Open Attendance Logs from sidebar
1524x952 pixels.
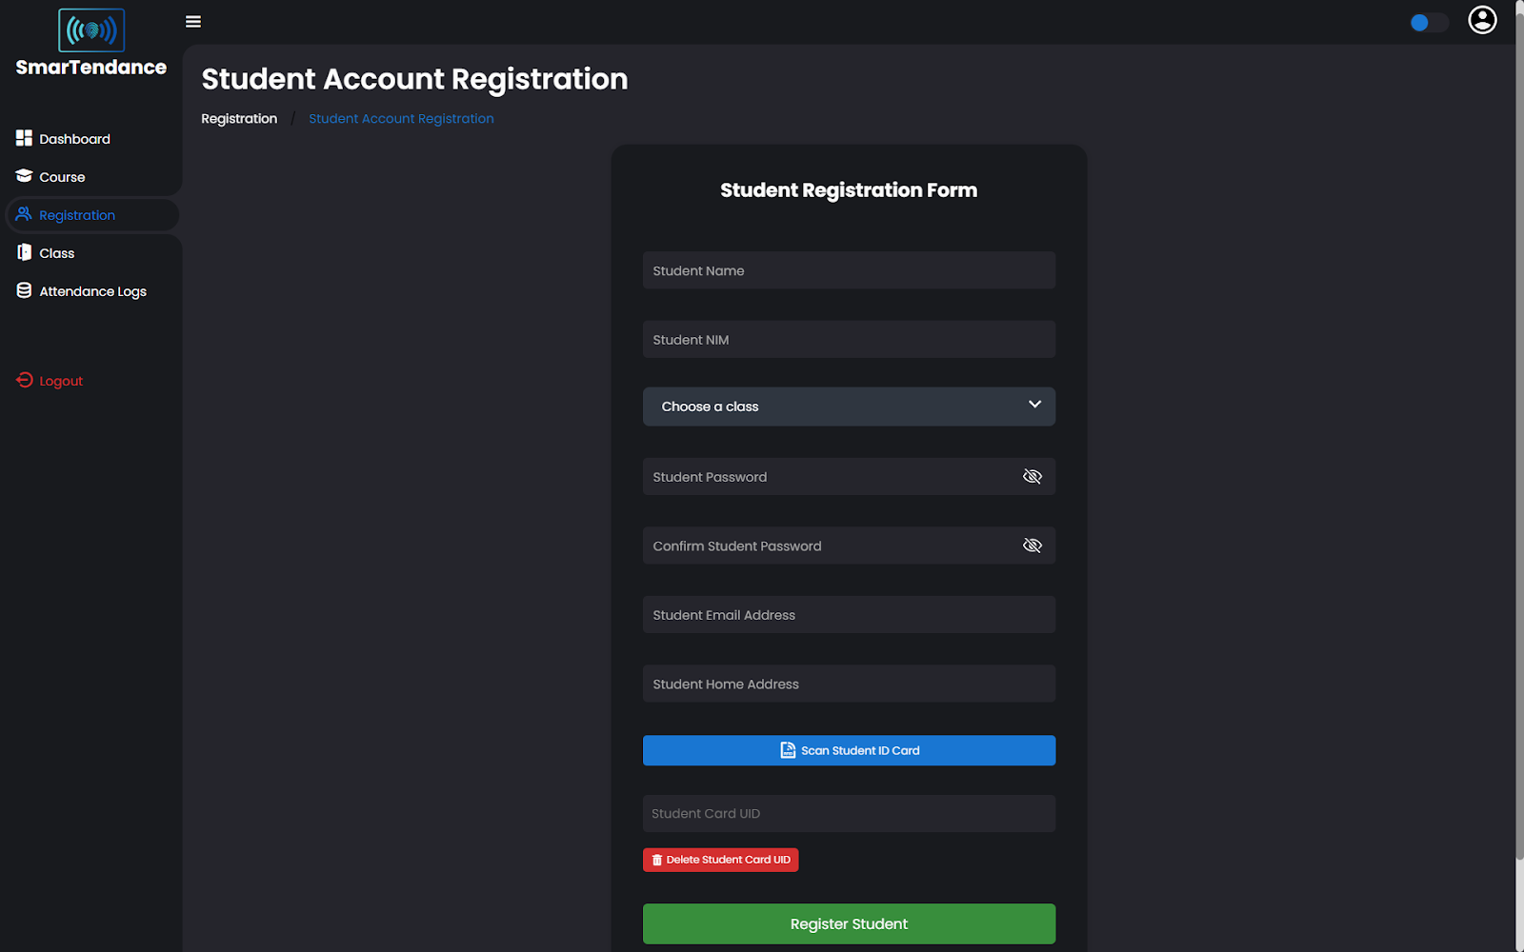(x=92, y=291)
